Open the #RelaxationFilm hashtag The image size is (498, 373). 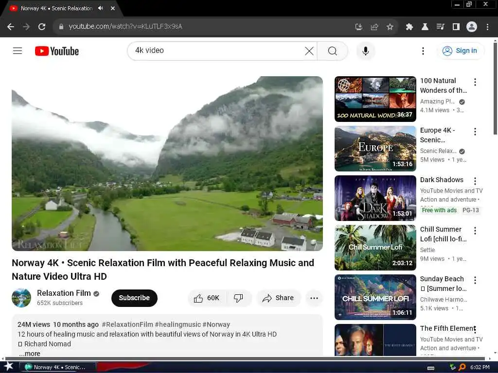(127, 324)
